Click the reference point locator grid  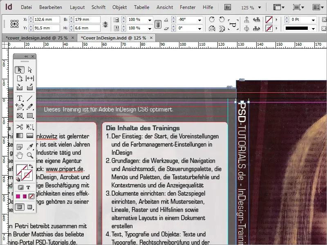[x=14, y=24]
